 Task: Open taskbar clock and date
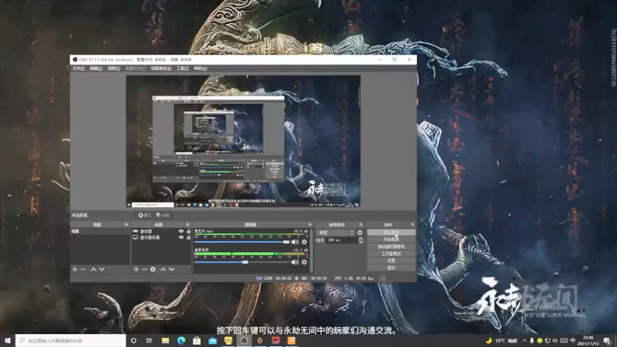click(x=588, y=341)
